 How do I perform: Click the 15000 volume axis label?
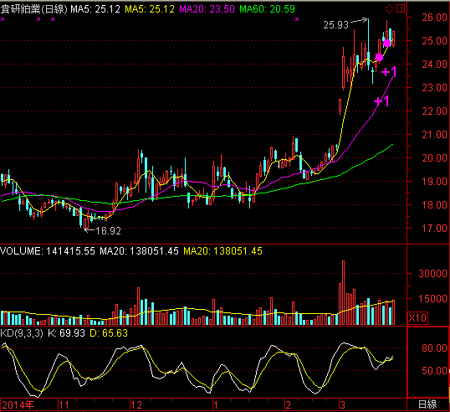pyautogui.click(x=432, y=299)
